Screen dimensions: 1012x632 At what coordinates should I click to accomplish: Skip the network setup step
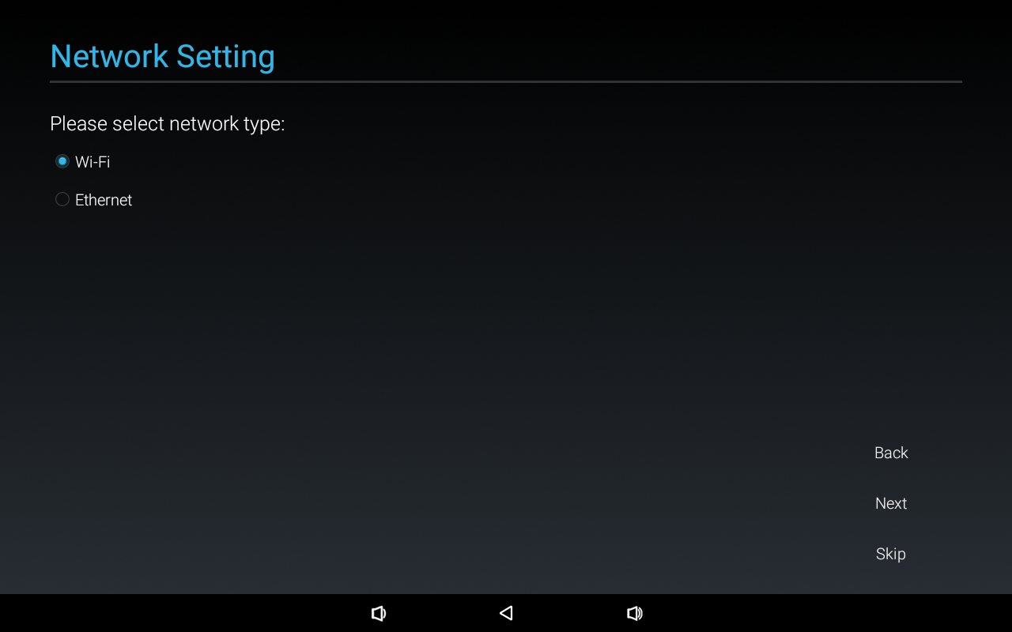tap(891, 554)
